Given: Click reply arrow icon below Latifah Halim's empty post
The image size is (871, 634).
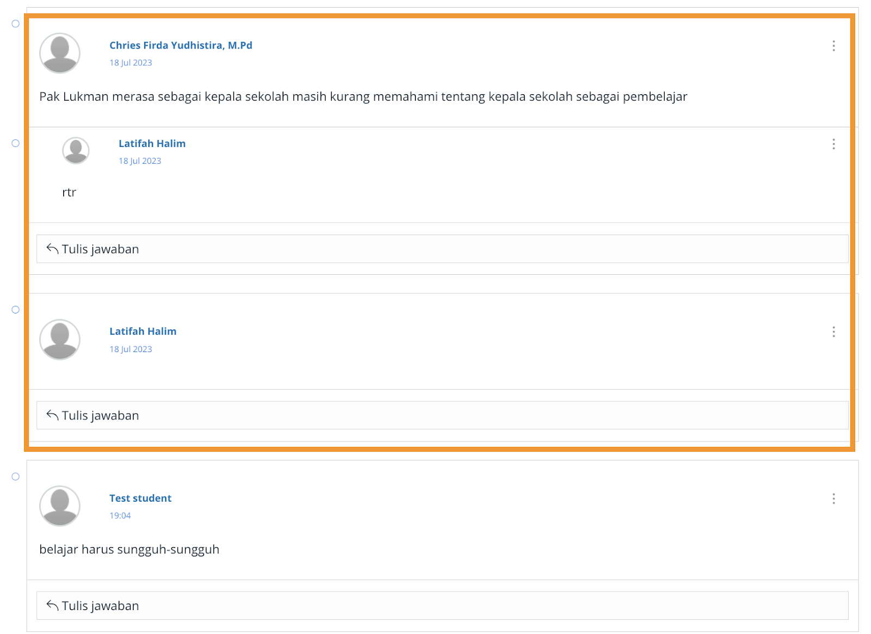Looking at the screenshot, I should click(x=52, y=415).
